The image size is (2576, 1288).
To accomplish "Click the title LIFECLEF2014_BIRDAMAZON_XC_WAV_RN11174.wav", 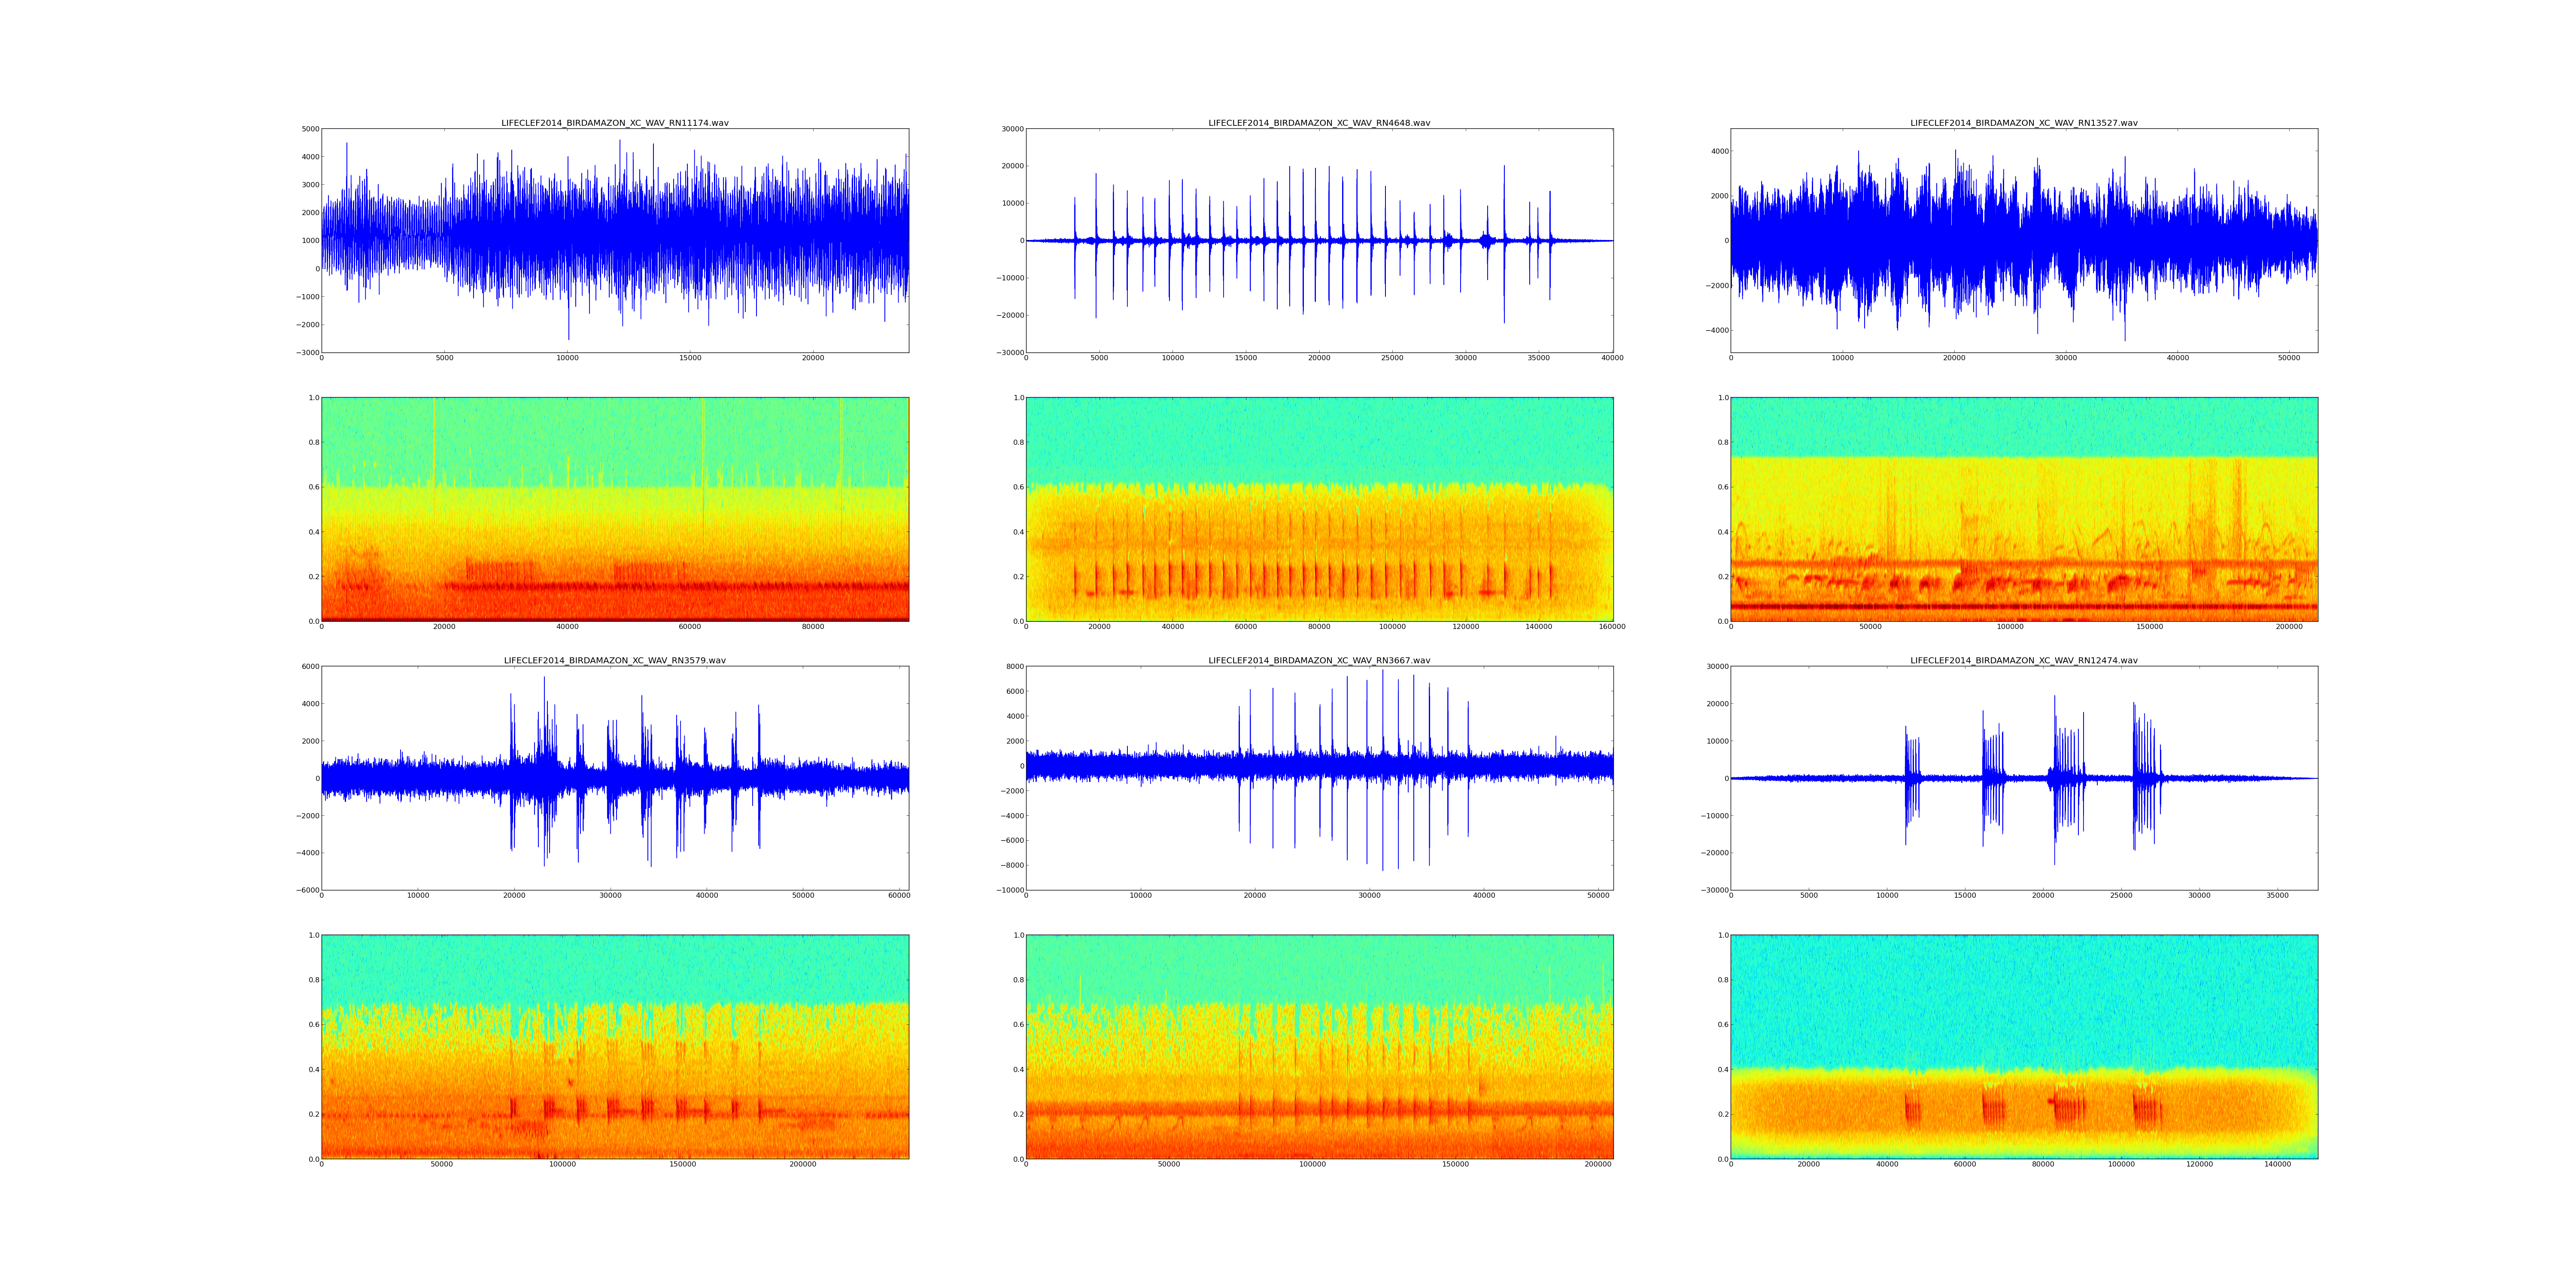I will tap(614, 123).
